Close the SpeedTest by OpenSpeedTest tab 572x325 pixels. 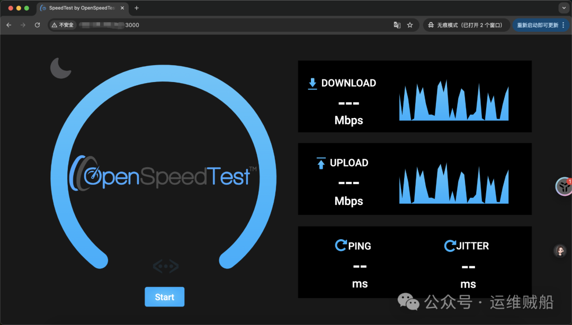[x=122, y=8]
